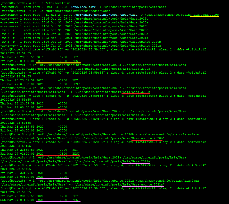Click the yellow-underlined Asia/Gaza.2019c symlink target

(x=205, y=15)
